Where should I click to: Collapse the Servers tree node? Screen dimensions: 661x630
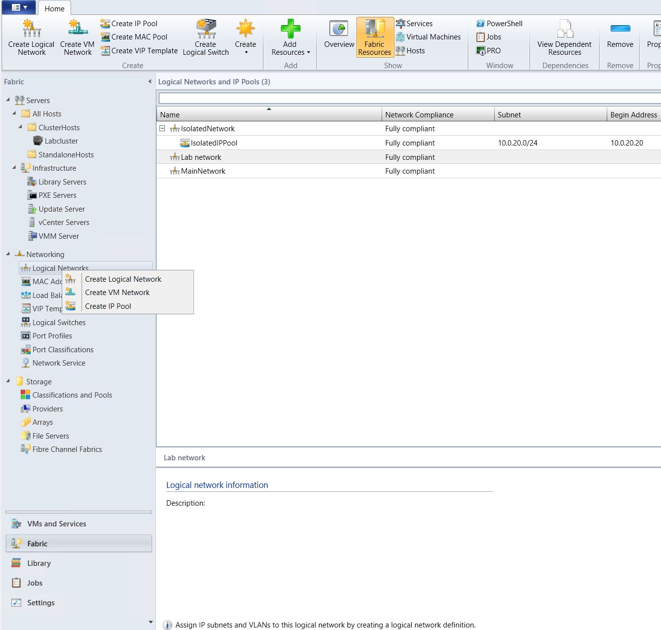click(8, 100)
